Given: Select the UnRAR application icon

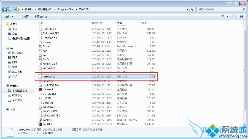Looking at the screenshot, I should 40,98.
